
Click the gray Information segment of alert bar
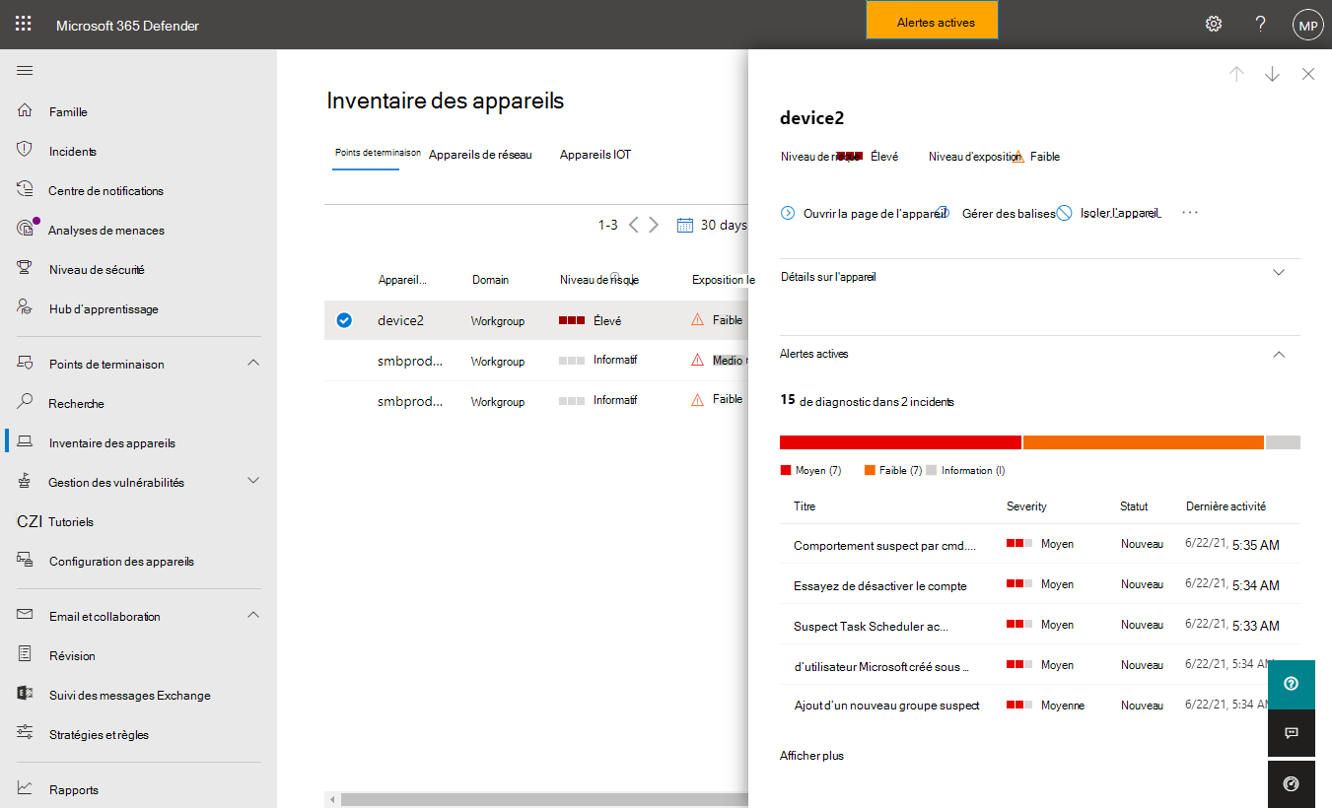1283,442
